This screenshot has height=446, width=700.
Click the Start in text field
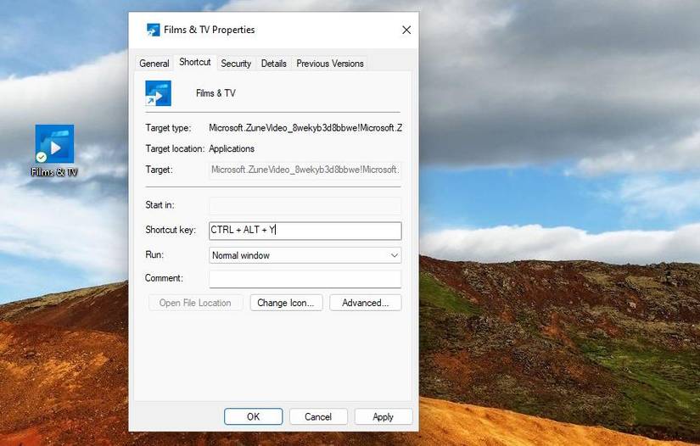coord(305,205)
